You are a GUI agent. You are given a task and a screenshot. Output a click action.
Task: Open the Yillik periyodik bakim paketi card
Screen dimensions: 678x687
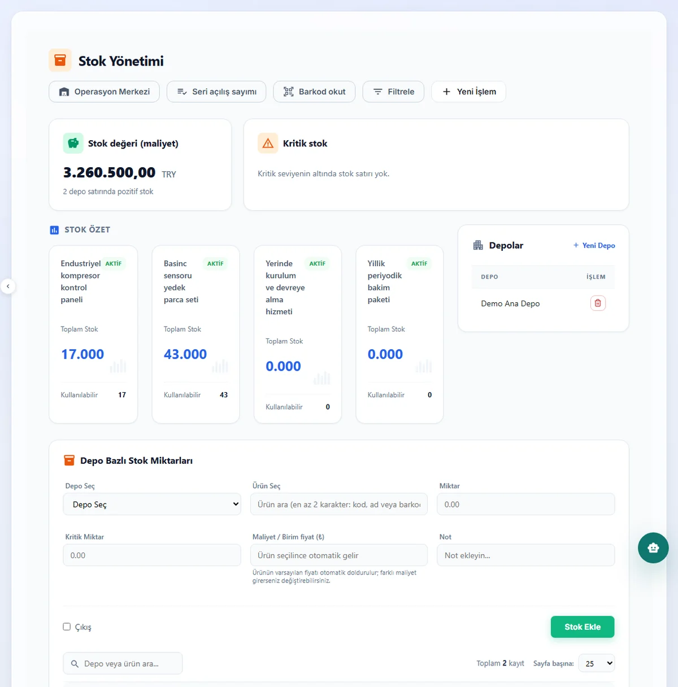(399, 334)
